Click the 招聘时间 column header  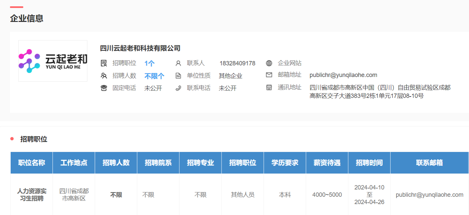[x=369, y=163]
